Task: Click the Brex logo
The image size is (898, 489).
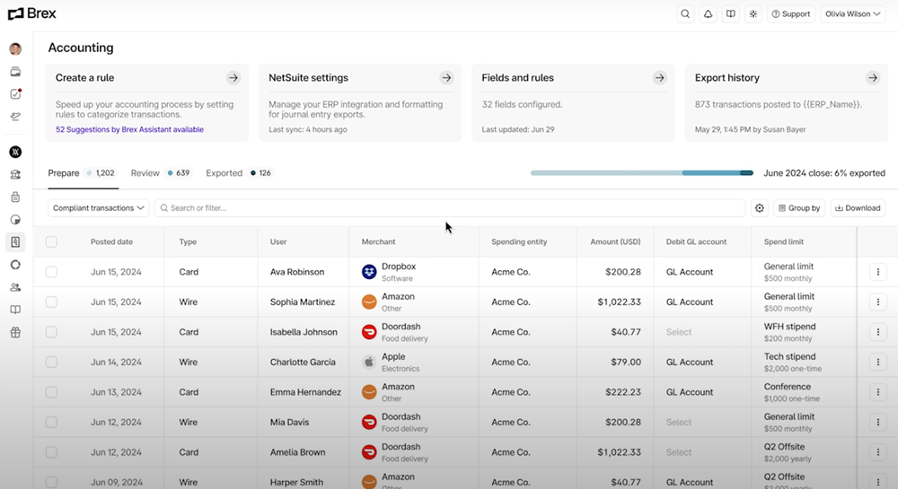Action: coord(32,13)
